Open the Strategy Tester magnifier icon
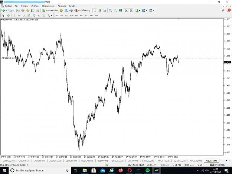 point(37,10)
